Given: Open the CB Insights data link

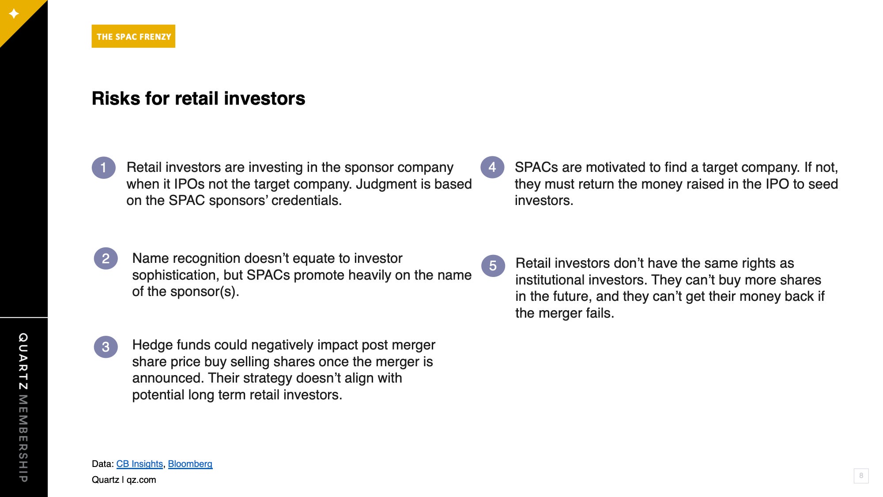Looking at the screenshot, I should tap(140, 464).
